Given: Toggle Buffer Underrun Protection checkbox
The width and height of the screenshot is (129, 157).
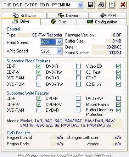Looking at the screenshot, I should click(x=118, y=110).
